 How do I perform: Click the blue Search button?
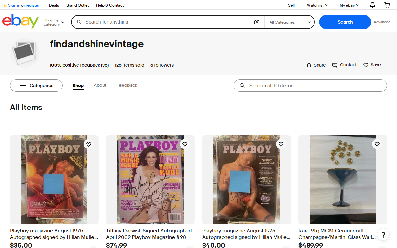[345, 22]
